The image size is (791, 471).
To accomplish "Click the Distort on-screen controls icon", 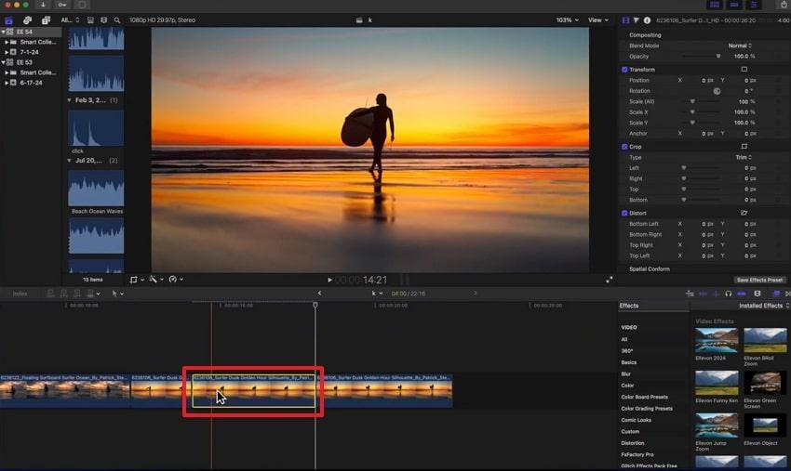I will pyautogui.click(x=744, y=213).
